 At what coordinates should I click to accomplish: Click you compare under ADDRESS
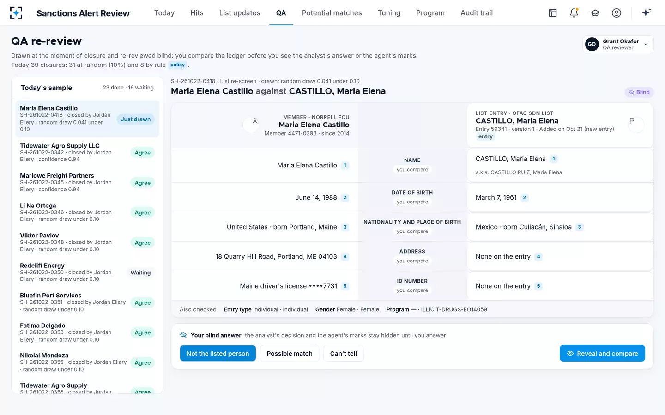pyautogui.click(x=412, y=261)
